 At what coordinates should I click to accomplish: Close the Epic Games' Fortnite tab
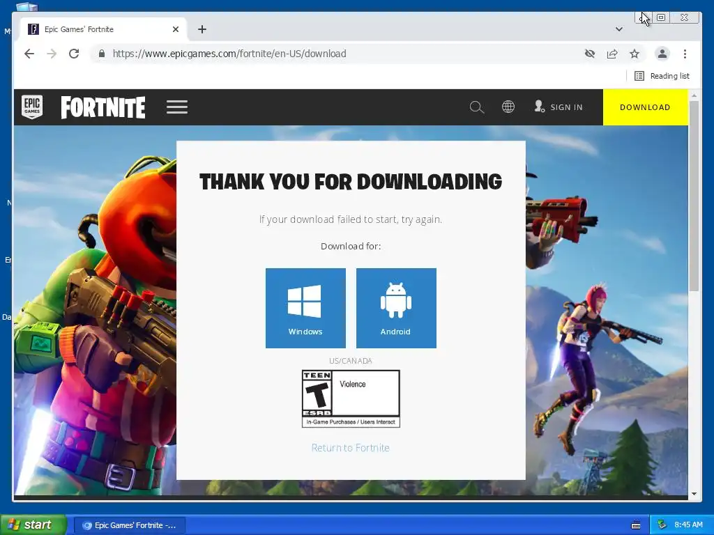coord(176,29)
